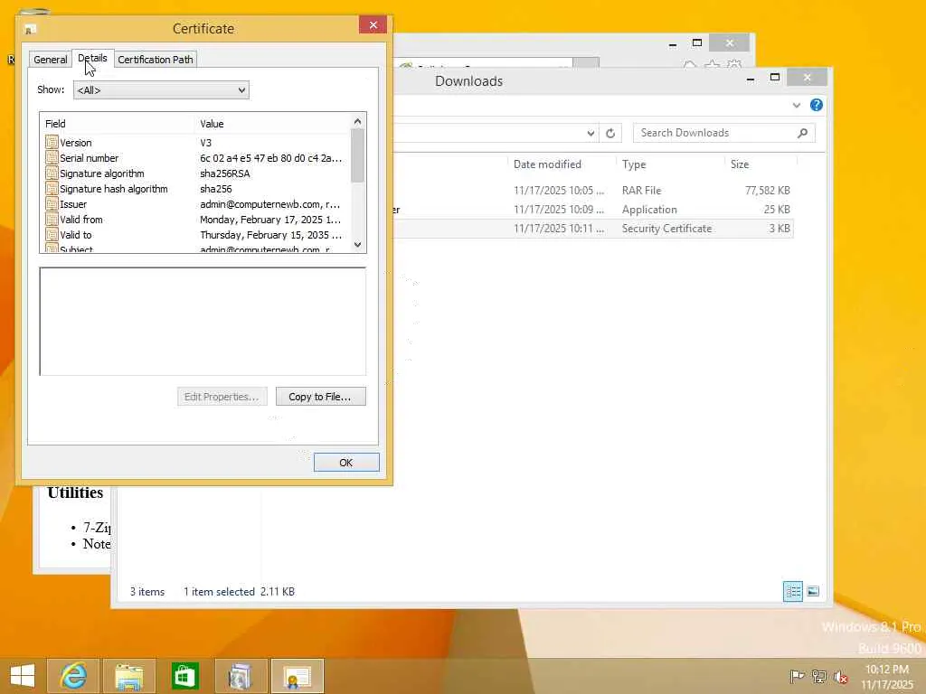Confirm with the OK button
926x694 pixels.
tap(346, 463)
